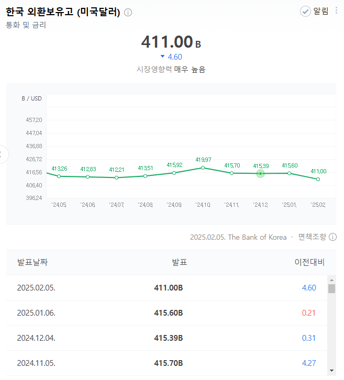
Task: Click the 2025.01.06. row value 415.60B
Action: tap(169, 313)
